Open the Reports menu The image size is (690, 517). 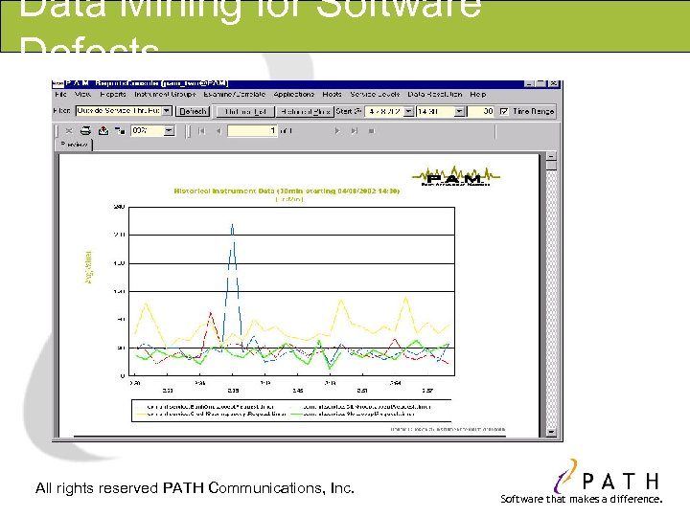tap(113, 94)
